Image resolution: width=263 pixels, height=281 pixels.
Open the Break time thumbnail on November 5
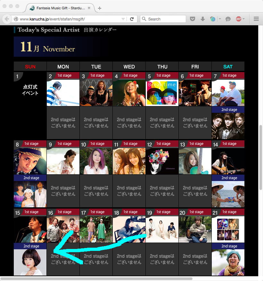click(162, 93)
